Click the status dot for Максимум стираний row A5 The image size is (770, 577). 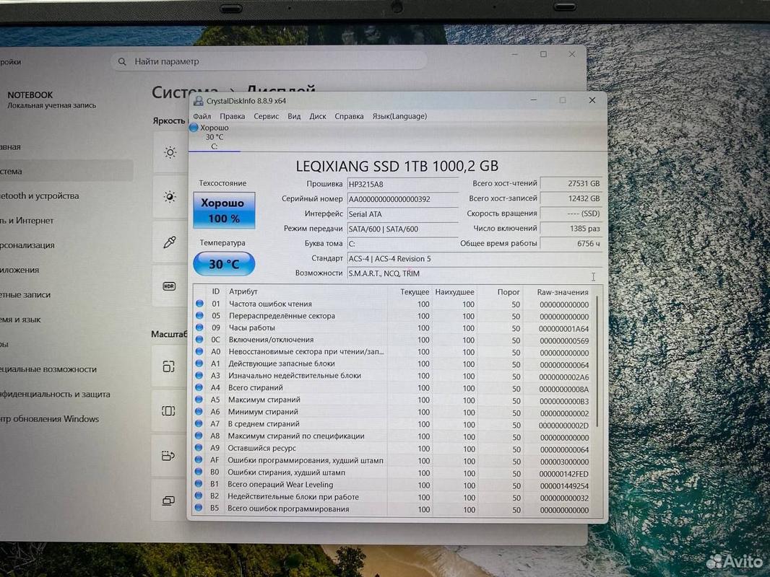point(199,400)
